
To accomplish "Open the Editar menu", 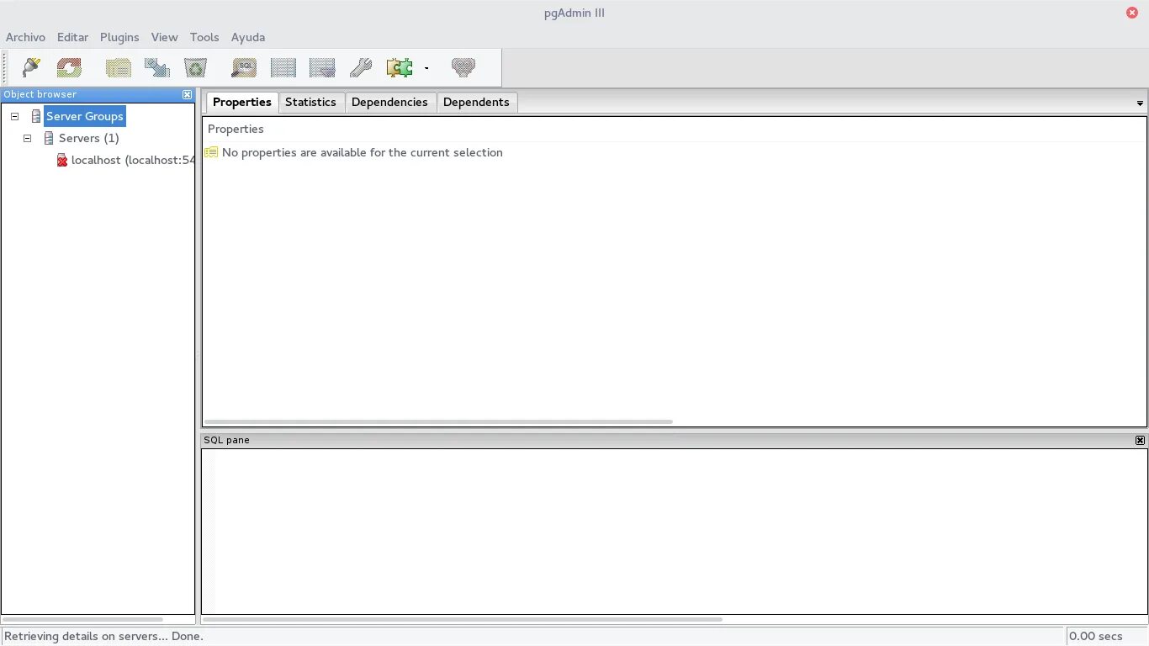I will pos(72,37).
